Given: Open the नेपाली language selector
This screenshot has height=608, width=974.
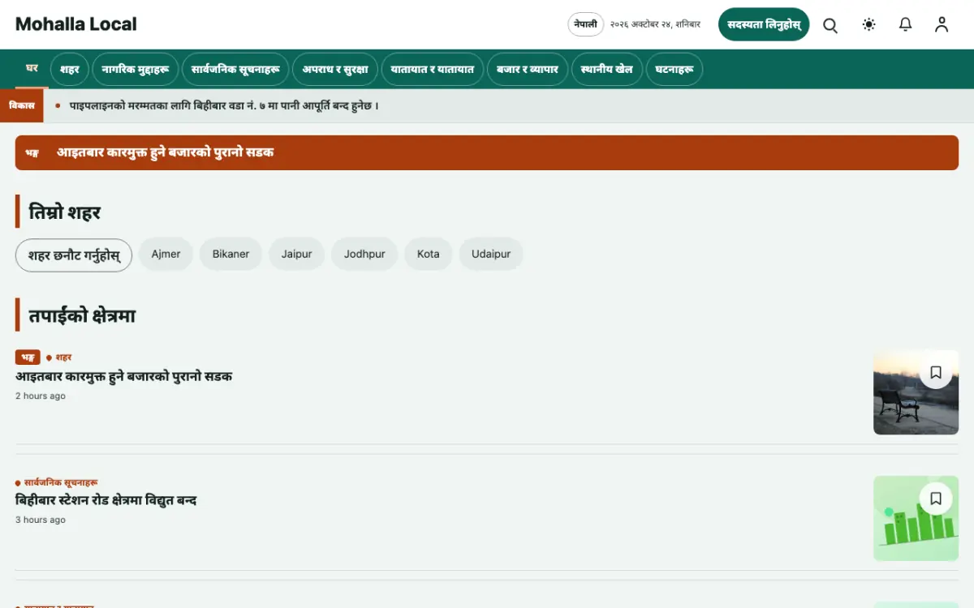Looking at the screenshot, I should coord(585,24).
